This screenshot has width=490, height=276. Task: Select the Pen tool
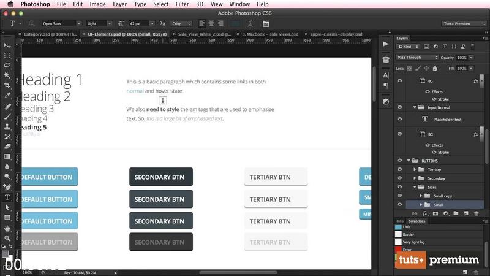click(x=7, y=187)
